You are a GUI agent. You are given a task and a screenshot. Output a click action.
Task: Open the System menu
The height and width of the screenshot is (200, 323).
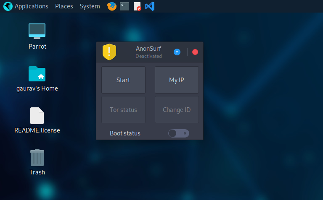click(x=90, y=6)
